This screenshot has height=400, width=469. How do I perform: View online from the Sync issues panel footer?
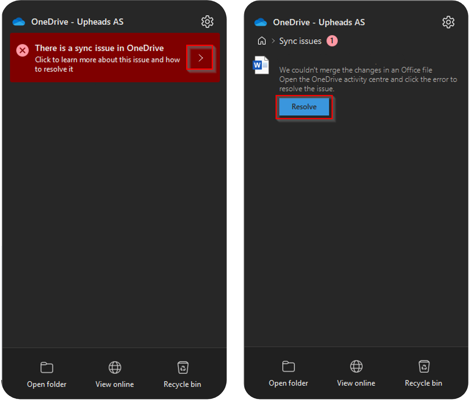(356, 373)
